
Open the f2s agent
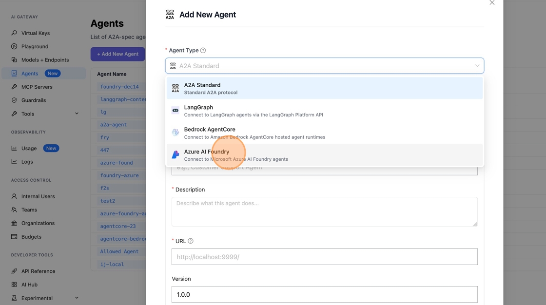click(105, 188)
